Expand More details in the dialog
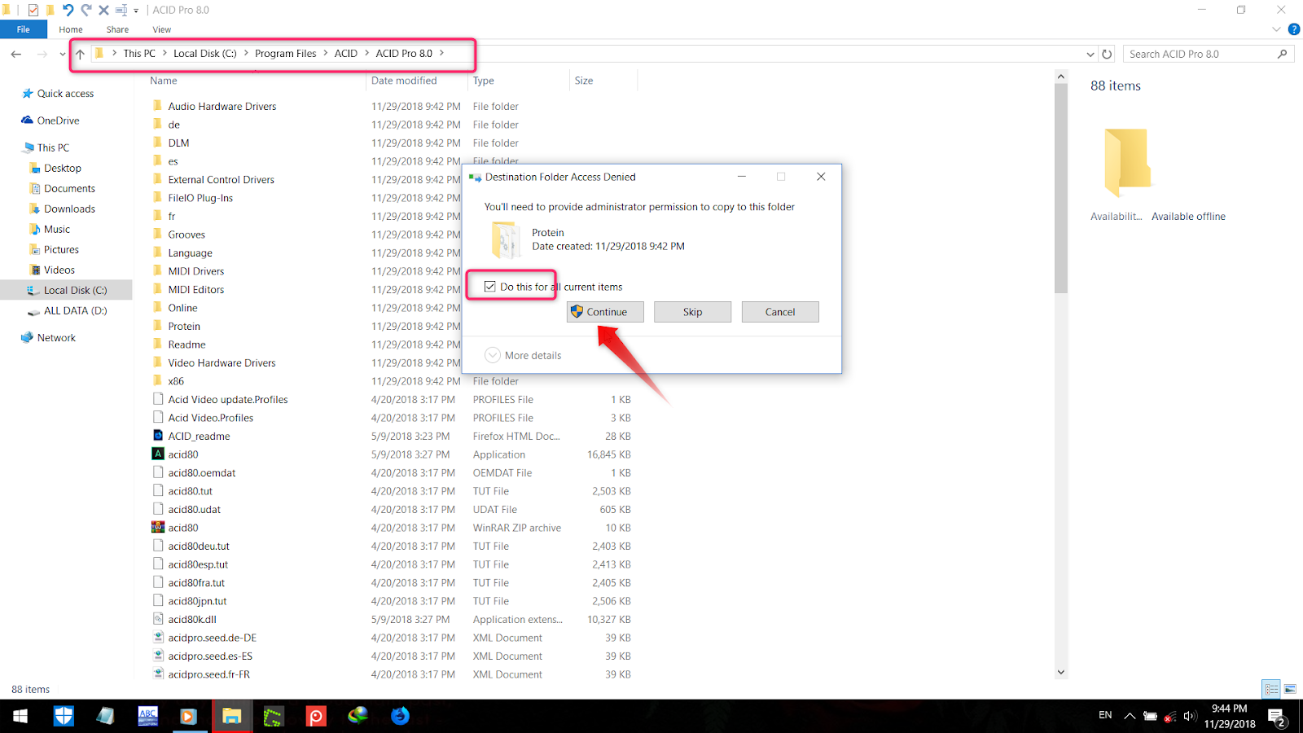This screenshot has width=1303, height=733. point(523,355)
